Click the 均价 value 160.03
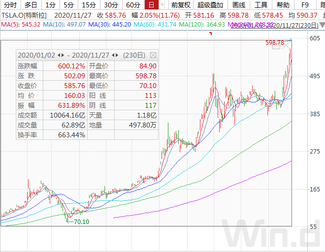This screenshot has height=252, width=325. point(74,95)
